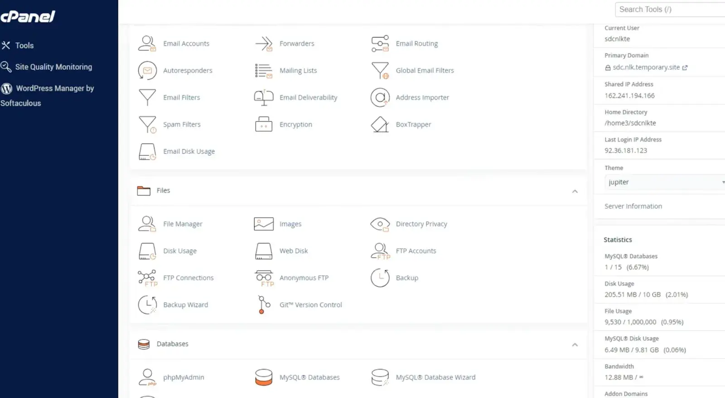Viewport: 725px width, 398px height.
Task: Click the Backup clock icon
Action: (x=380, y=278)
